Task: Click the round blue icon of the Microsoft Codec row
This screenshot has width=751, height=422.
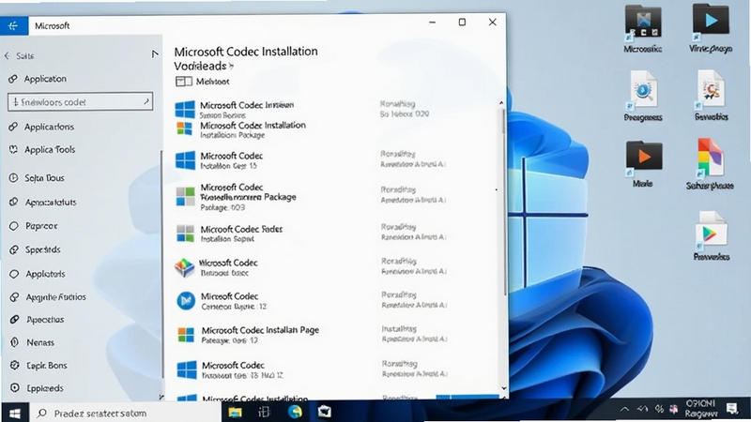Action: [x=186, y=301]
